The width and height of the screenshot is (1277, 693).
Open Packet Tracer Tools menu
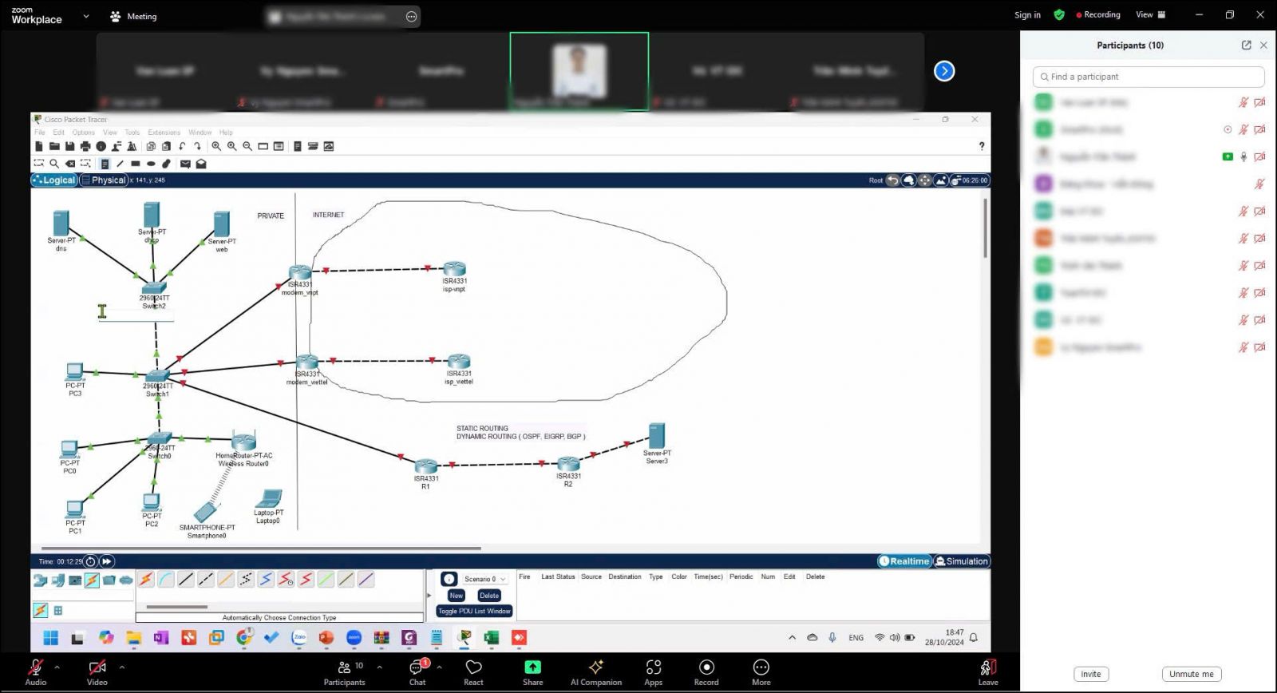click(x=132, y=133)
